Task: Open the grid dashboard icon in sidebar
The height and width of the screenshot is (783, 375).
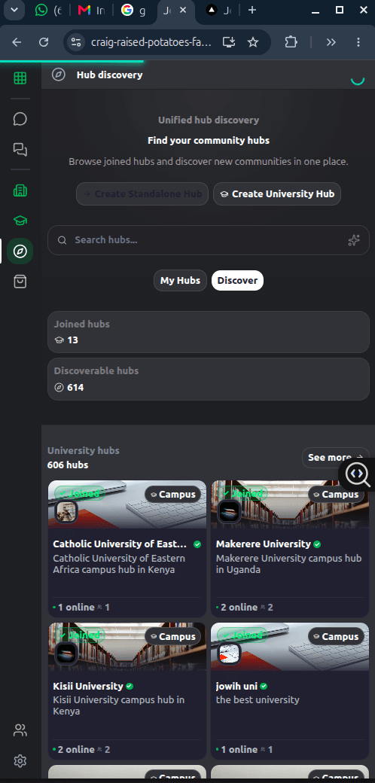Action: point(20,78)
